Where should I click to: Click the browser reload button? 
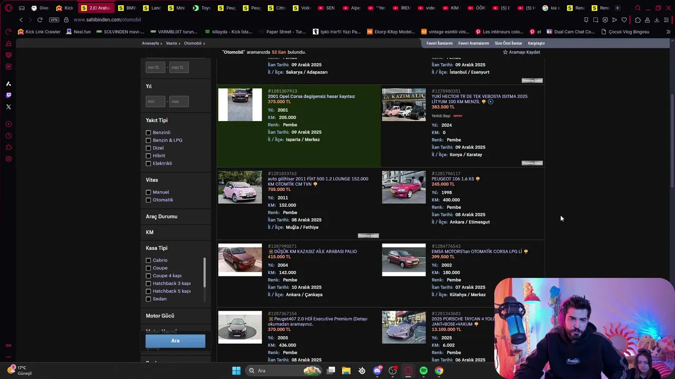tap(40, 19)
